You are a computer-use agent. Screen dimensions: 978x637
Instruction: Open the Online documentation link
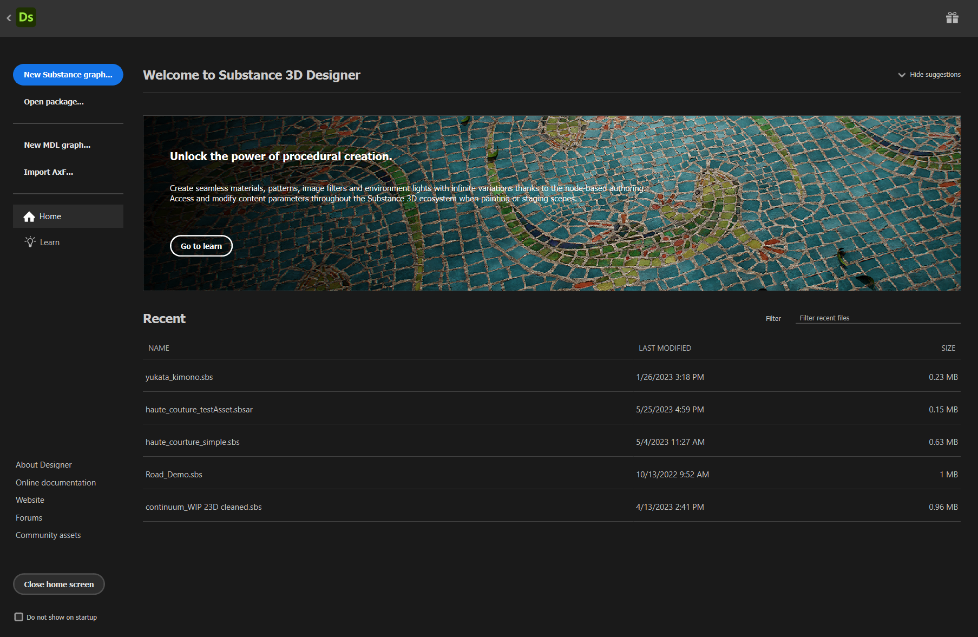[x=56, y=482]
